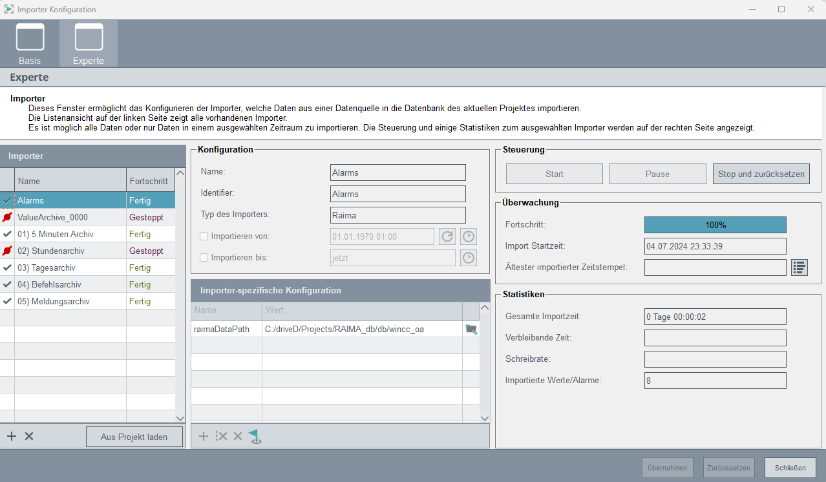Click the Aus Projekt laden button
This screenshot has width=826, height=482.
click(x=134, y=437)
